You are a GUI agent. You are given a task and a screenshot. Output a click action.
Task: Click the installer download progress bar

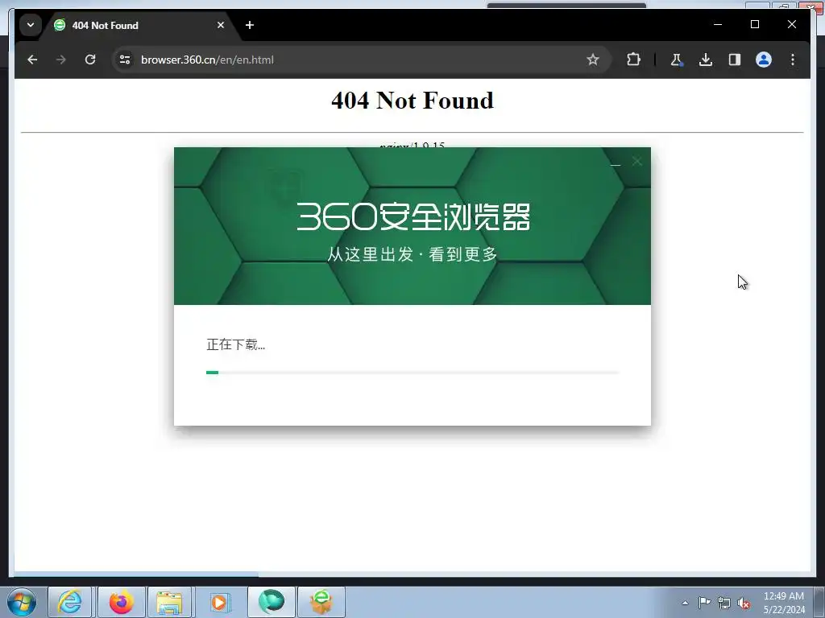pyautogui.click(x=412, y=373)
